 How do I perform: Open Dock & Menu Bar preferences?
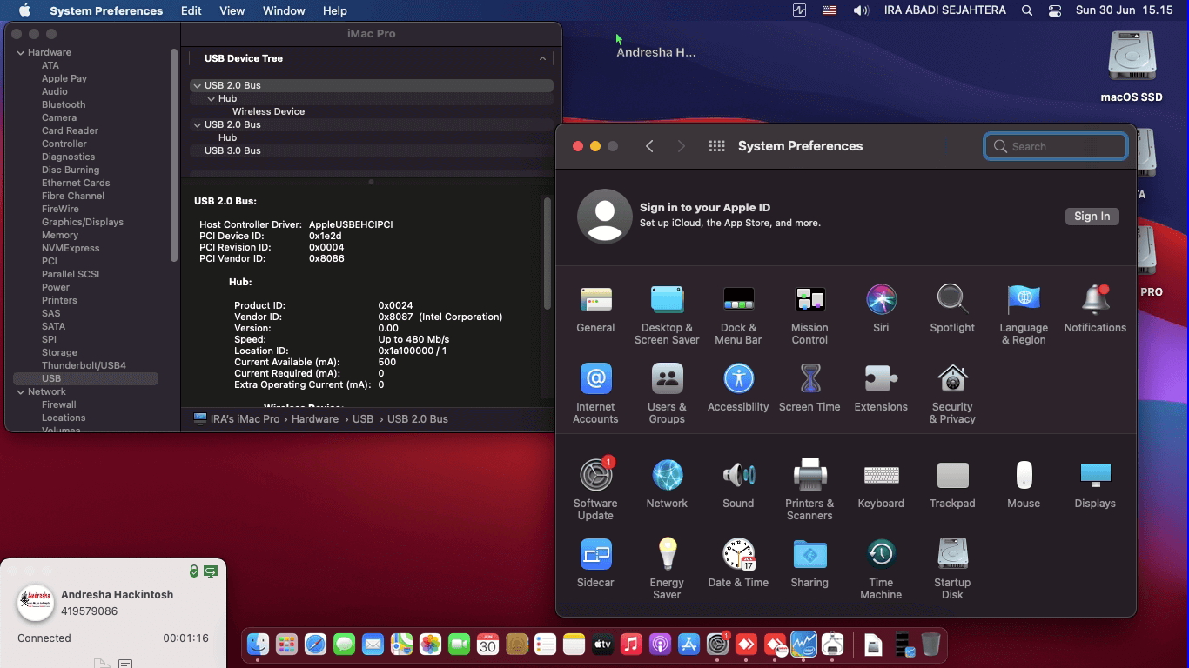click(x=738, y=315)
